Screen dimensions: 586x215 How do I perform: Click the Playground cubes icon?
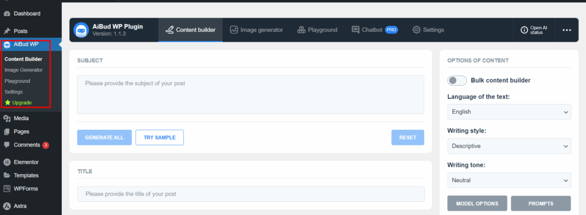tap(302, 30)
